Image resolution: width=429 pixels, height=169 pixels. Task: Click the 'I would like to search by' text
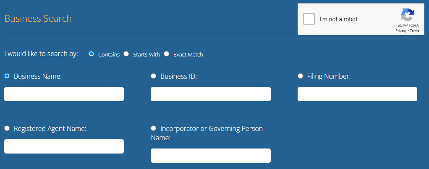41,54
